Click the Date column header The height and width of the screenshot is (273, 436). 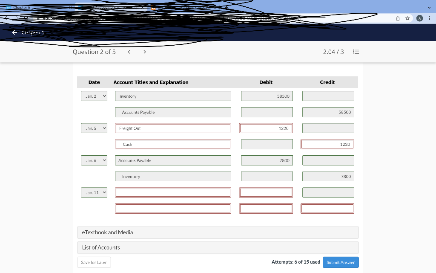click(94, 82)
